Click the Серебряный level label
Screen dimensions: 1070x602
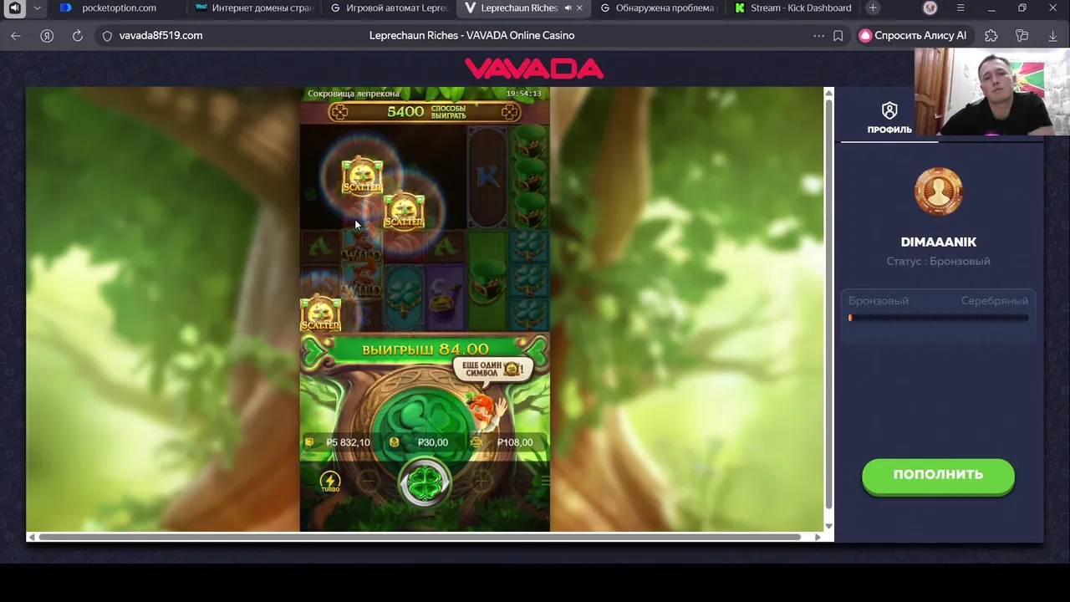(995, 301)
